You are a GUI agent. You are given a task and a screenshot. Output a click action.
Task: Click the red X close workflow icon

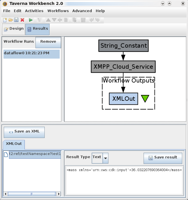pyautogui.click(x=22, y=20)
